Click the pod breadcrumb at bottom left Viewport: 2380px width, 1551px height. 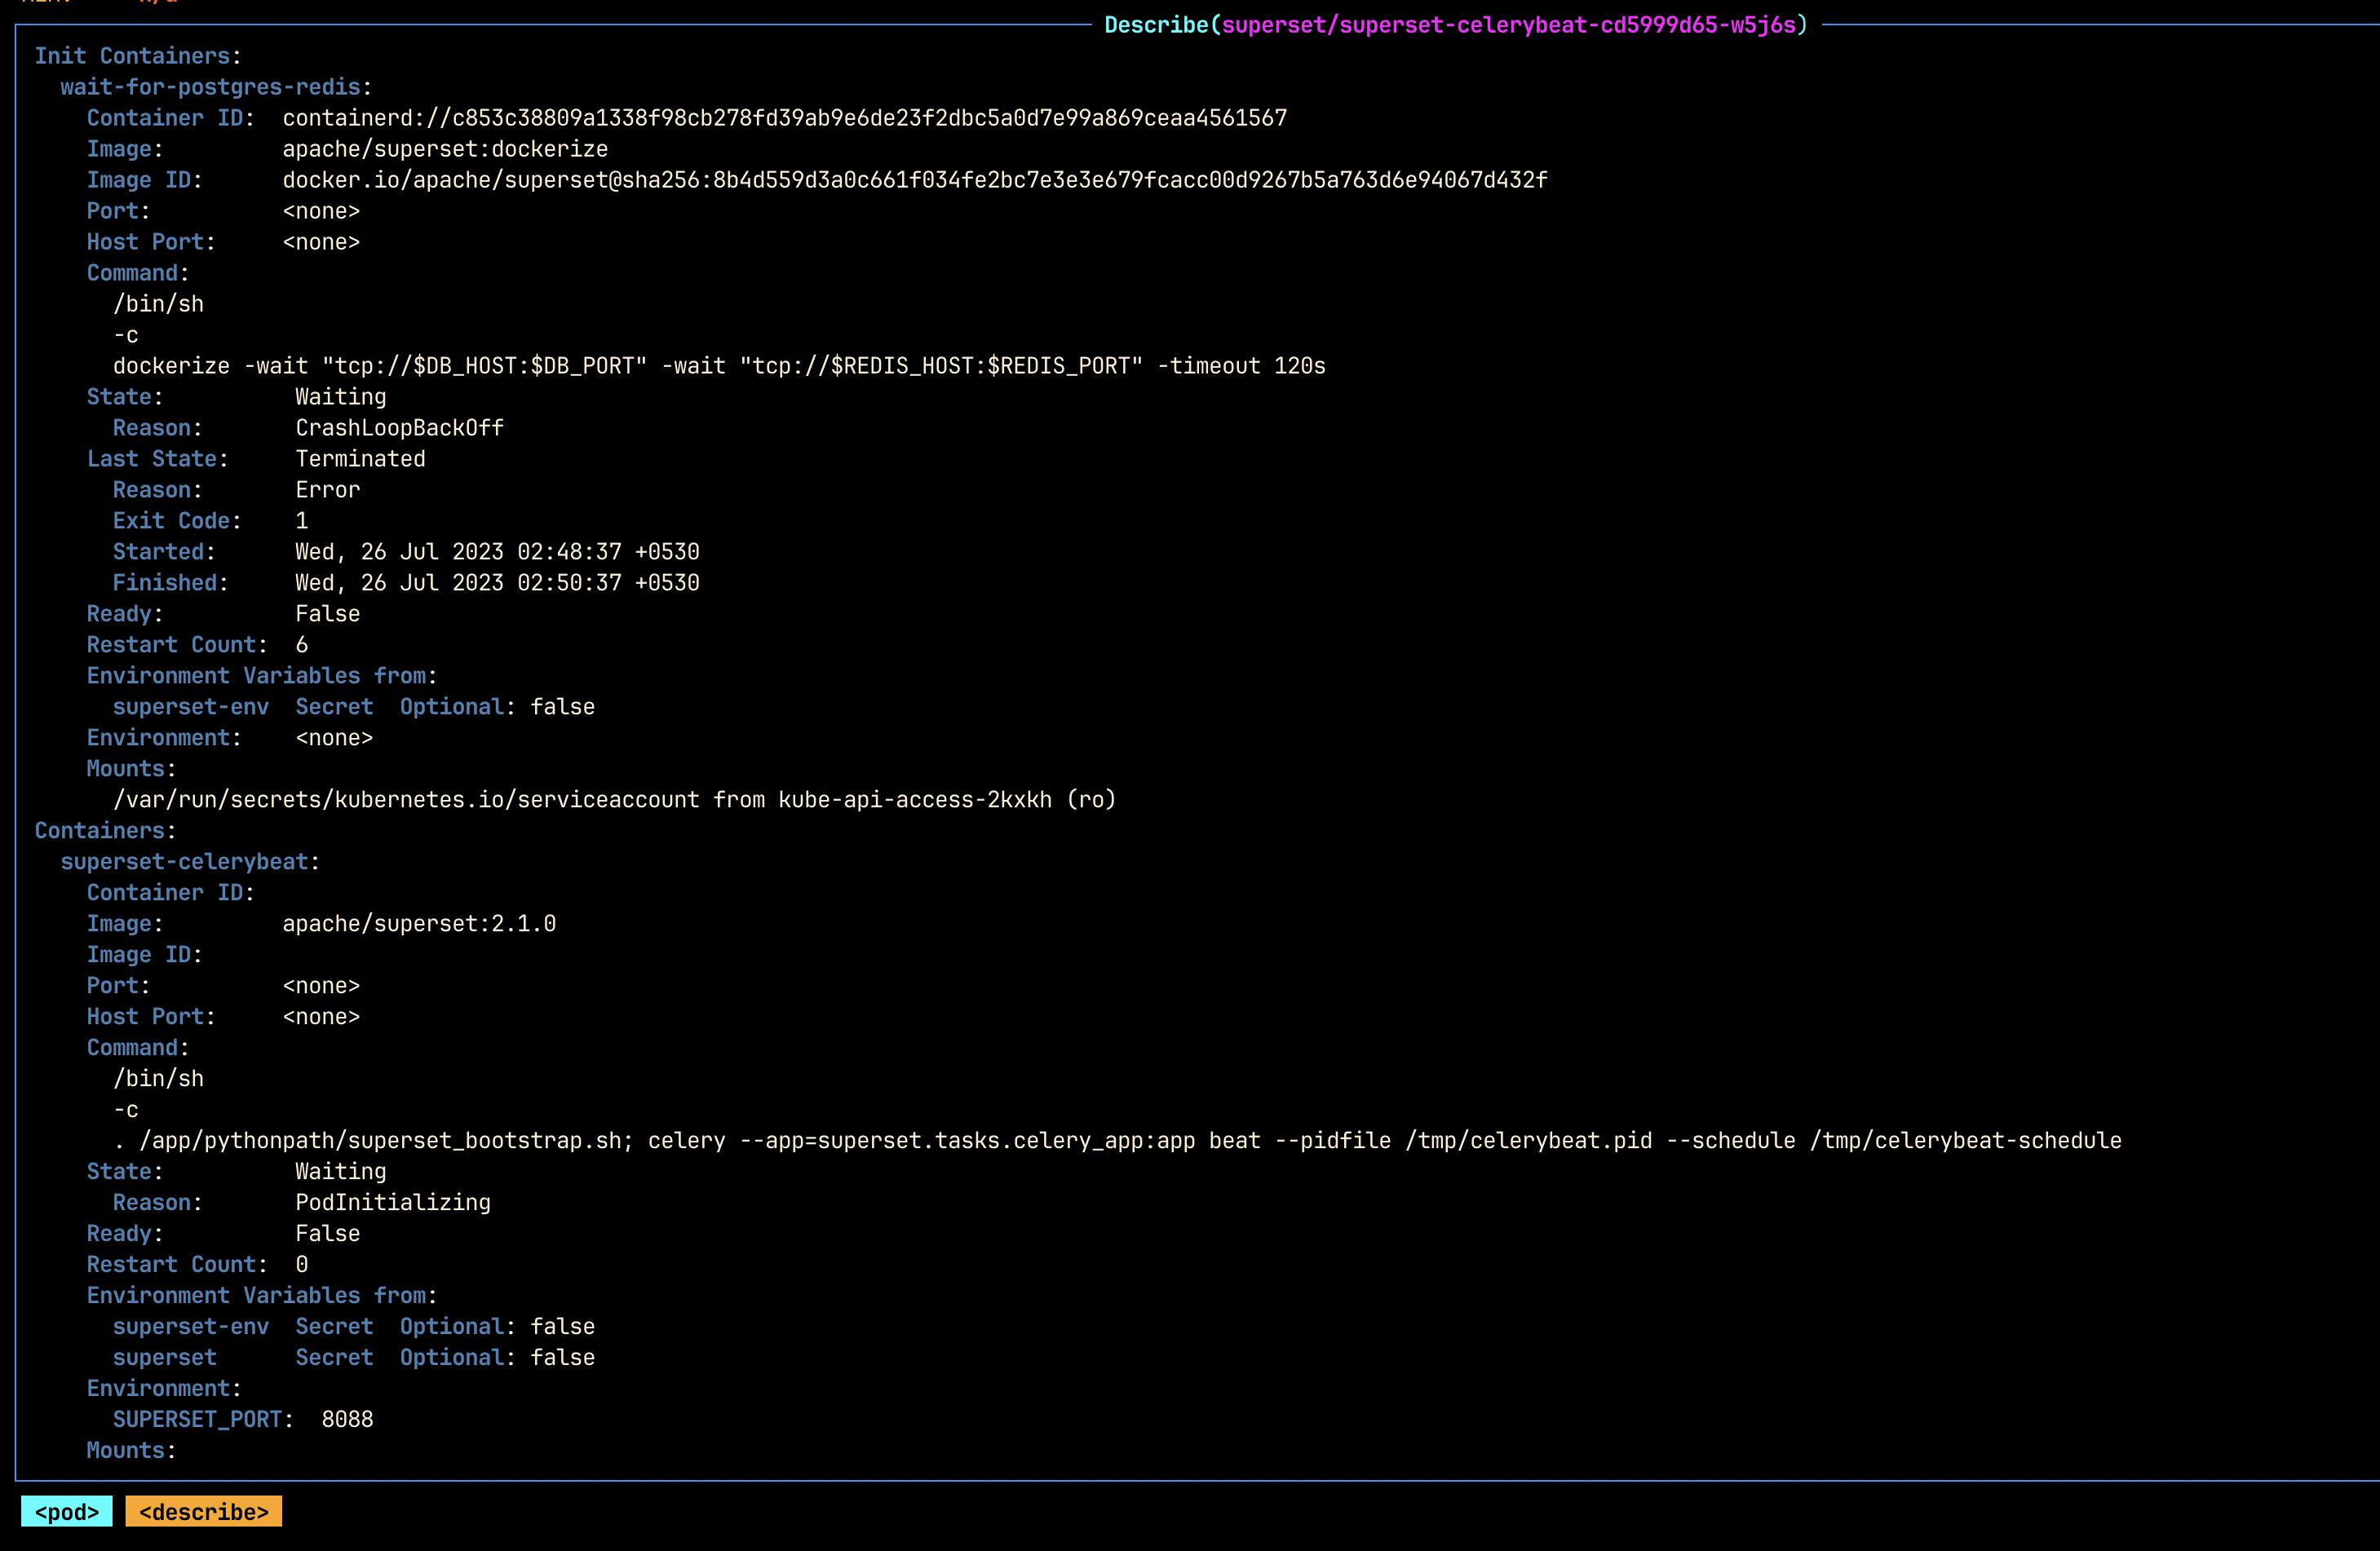pyautogui.click(x=66, y=1512)
